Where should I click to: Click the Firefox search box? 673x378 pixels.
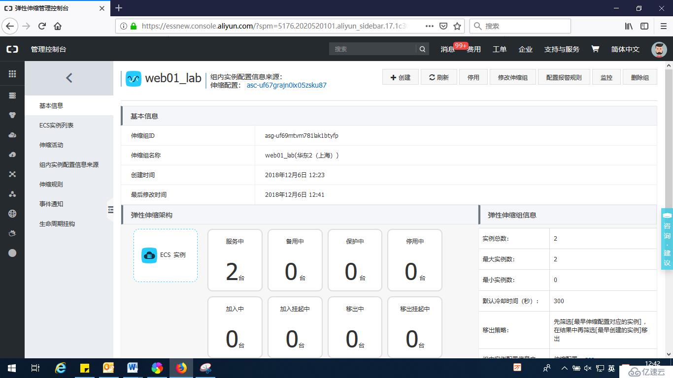coord(520,26)
